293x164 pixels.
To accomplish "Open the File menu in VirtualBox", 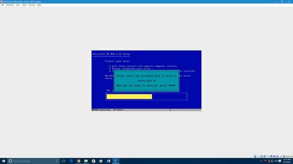I will pyautogui.click(x=2, y=5).
